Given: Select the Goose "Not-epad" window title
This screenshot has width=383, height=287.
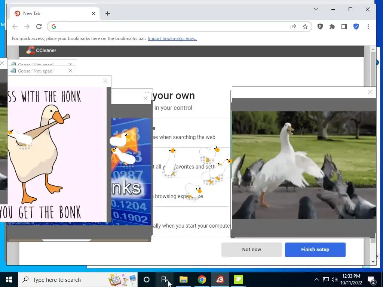Looking at the screenshot, I should coord(36,71).
